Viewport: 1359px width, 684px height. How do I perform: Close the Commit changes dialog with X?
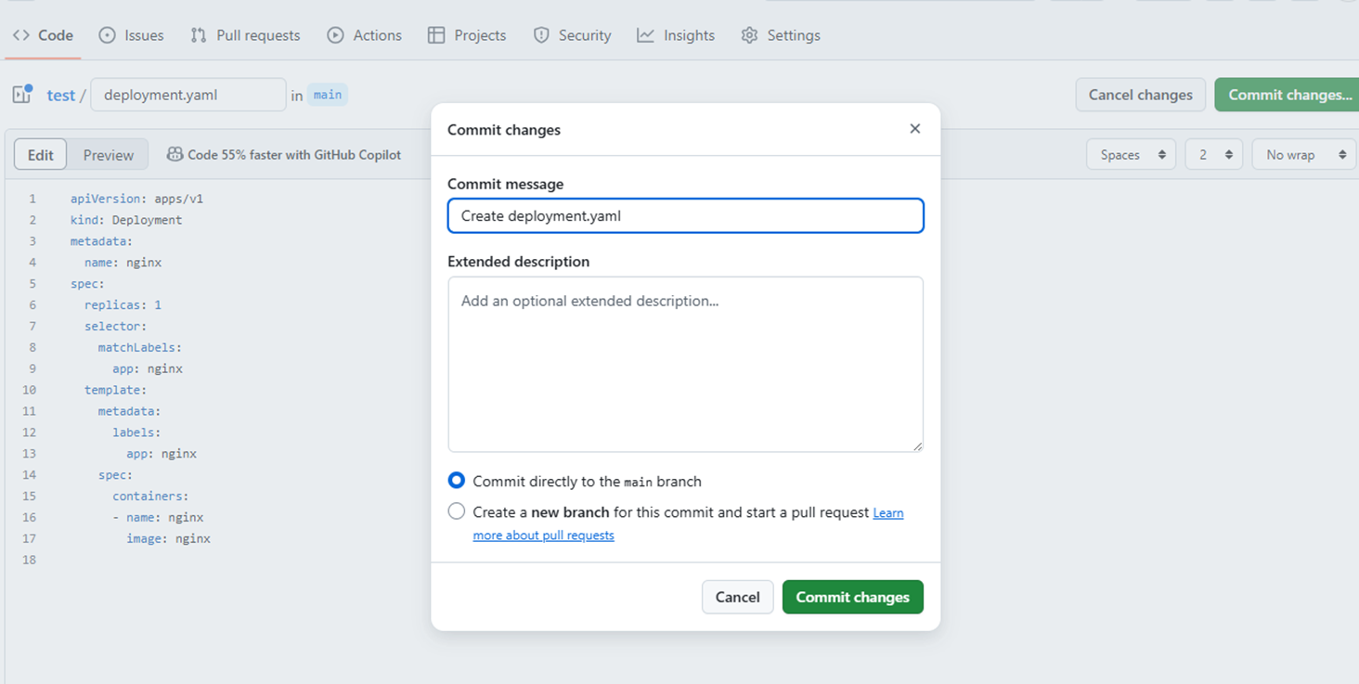click(914, 129)
